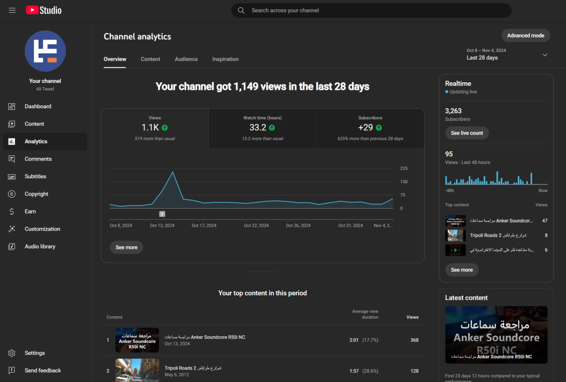Open Earn from the sidebar

45,211
